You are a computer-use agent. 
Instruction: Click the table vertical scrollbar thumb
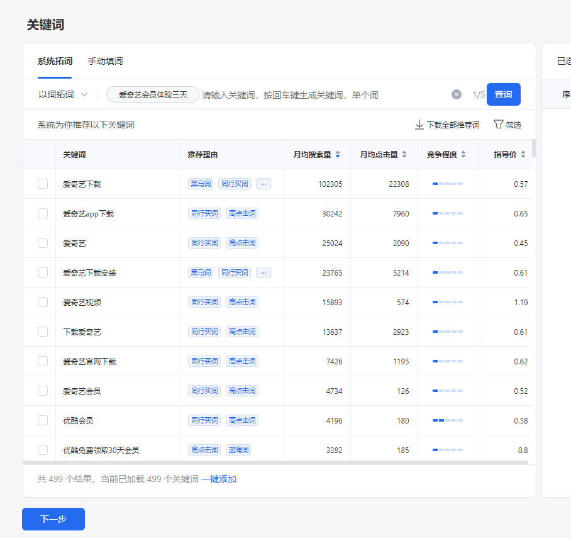coord(533,149)
